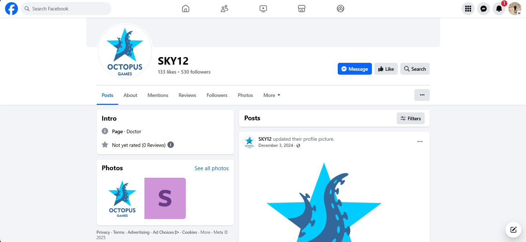Open the purple S photo thumbnail
526x242 pixels.
pyautogui.click(x=165, y=198)
